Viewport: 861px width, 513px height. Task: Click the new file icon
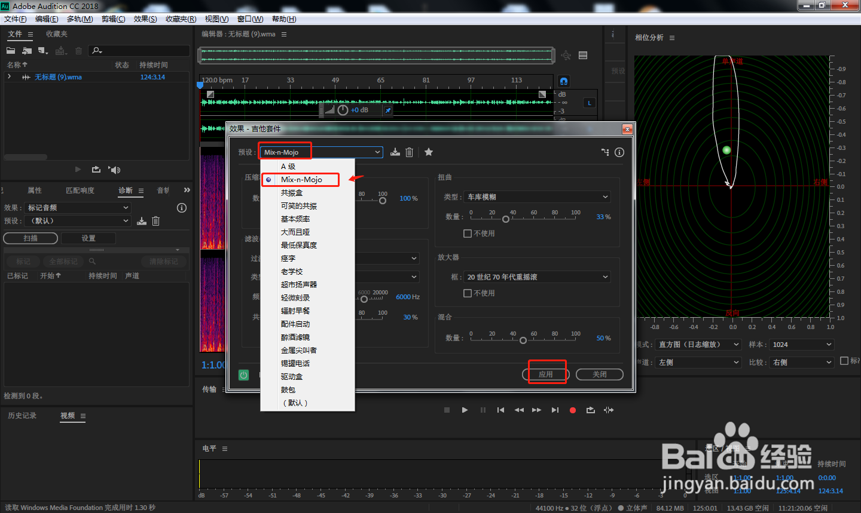click(42, 51)
